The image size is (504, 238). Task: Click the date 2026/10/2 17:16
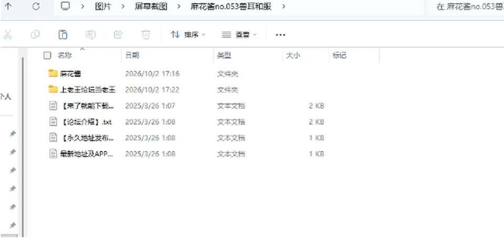click(x=152, y=74)
